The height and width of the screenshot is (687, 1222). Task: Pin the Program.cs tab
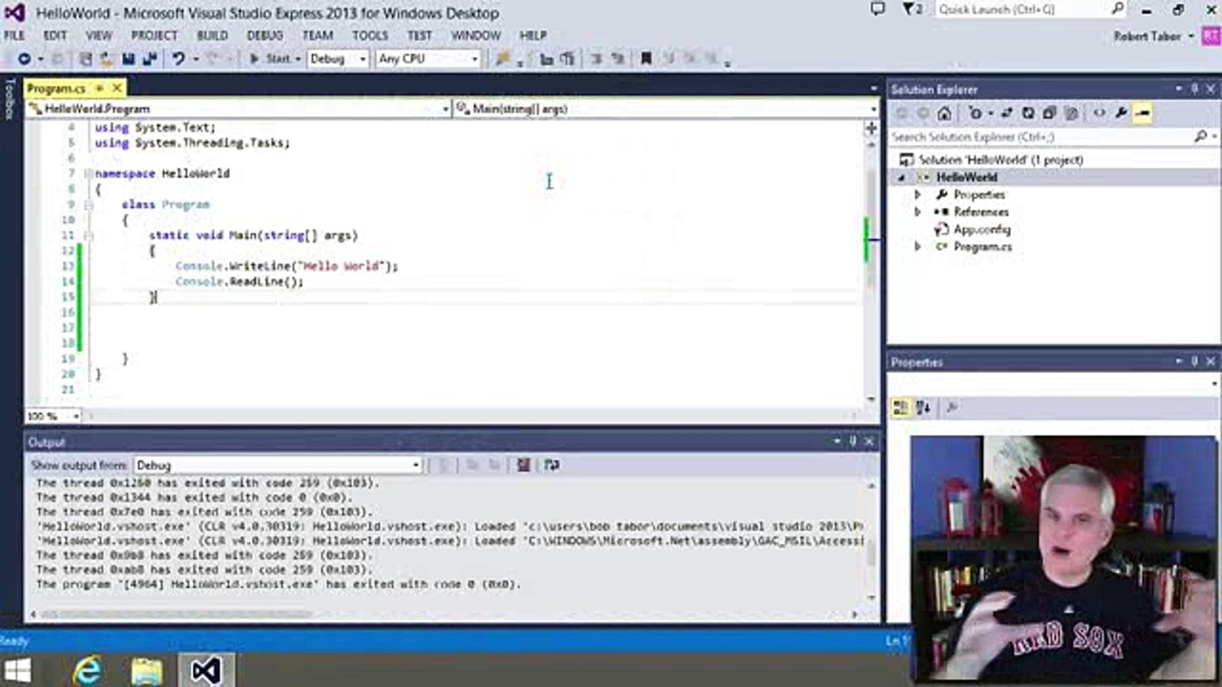[x=100, y=88]
